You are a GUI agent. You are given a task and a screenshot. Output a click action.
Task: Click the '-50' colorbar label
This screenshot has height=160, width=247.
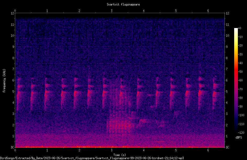click(240, 72)
